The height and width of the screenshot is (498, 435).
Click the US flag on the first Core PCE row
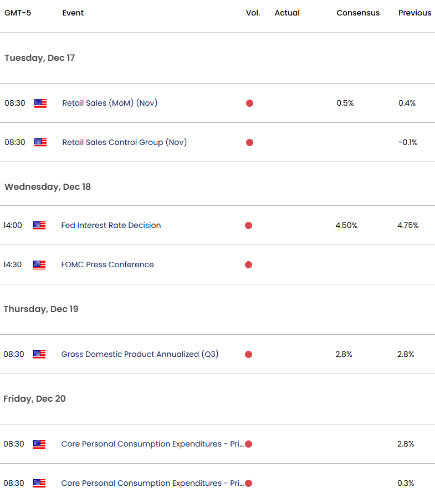point(39,444)
